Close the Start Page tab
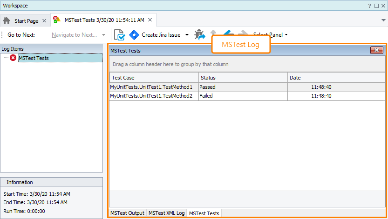Screen dimensions: 388x219 tap(44, 21)
